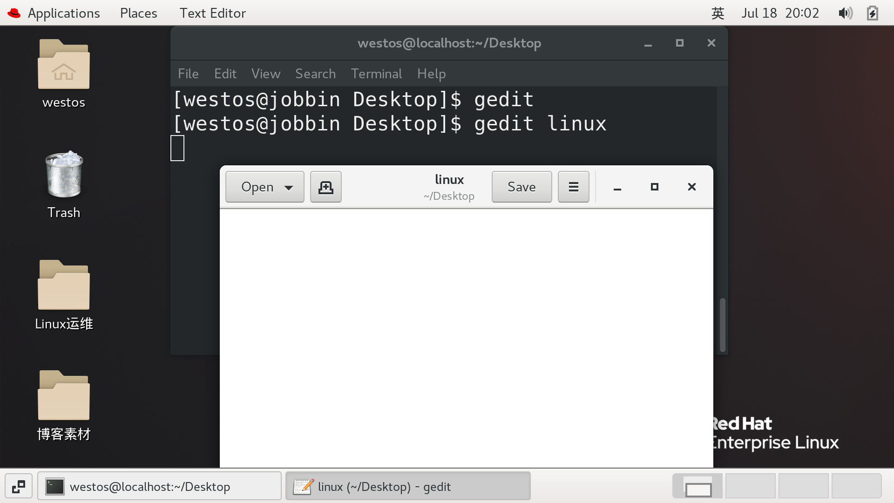Create a new document in gedit

point(326,187)
